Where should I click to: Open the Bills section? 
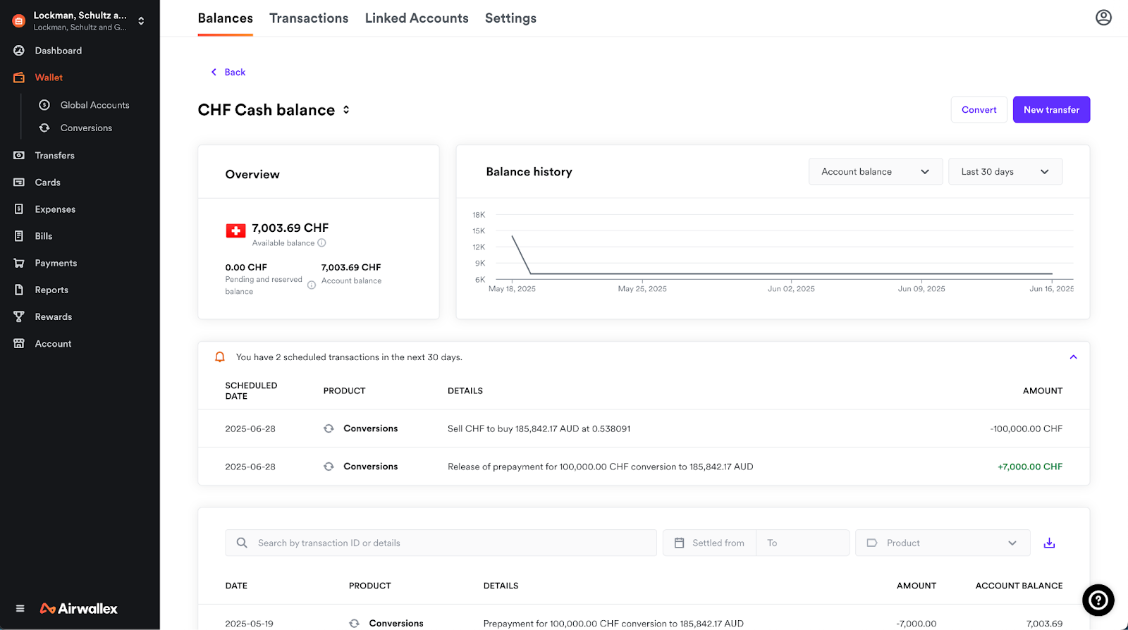click(x=44, y=236)
